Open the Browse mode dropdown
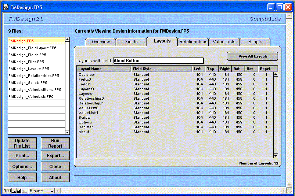The image size is (295, 196). (42, 191)
